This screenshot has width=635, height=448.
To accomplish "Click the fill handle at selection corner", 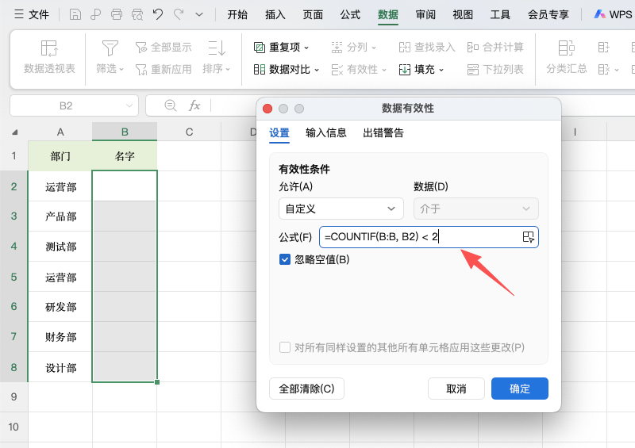I will (x=157, y=382).
